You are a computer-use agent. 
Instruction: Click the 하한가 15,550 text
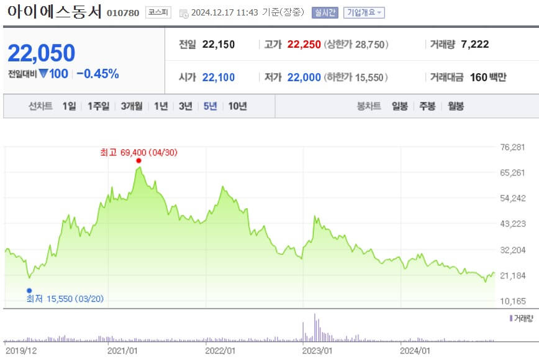click(356, 77)
